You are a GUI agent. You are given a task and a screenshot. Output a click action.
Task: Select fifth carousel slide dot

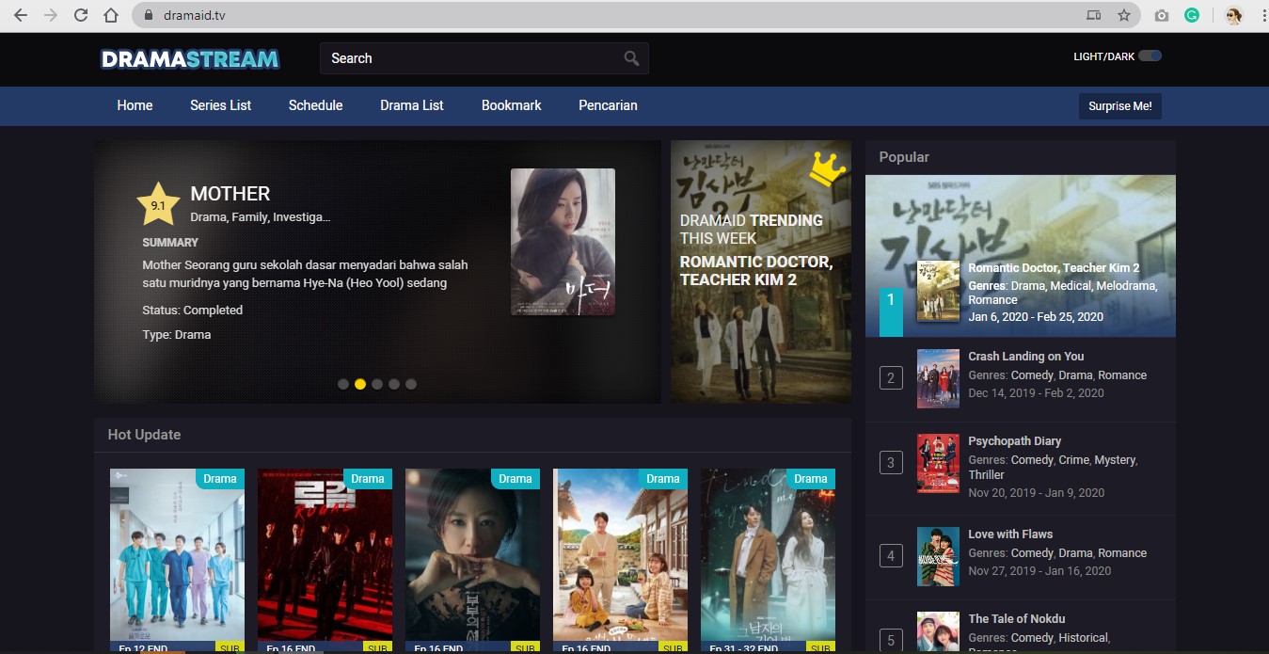coord(411,384)
